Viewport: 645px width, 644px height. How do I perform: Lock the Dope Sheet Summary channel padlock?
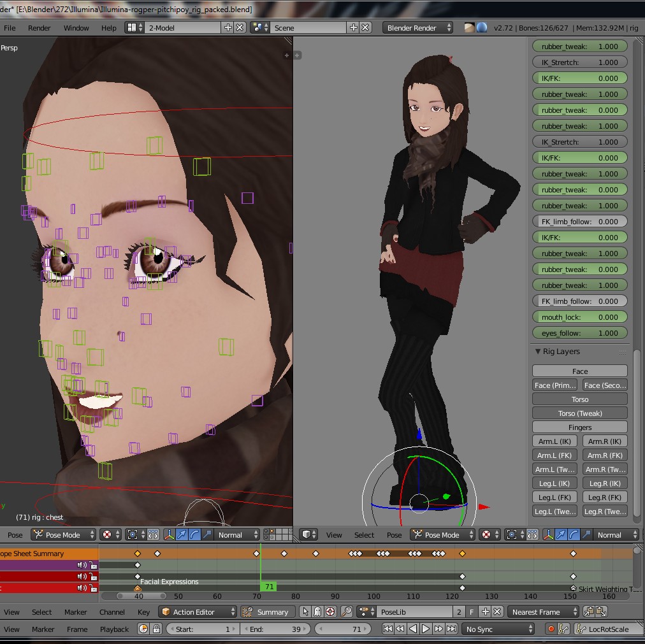pyautogui.click(x=94, y=555)
